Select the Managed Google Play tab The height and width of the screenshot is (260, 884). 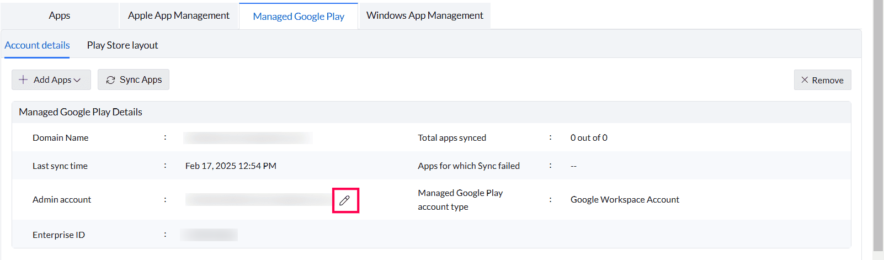click(x=298, y=16)
